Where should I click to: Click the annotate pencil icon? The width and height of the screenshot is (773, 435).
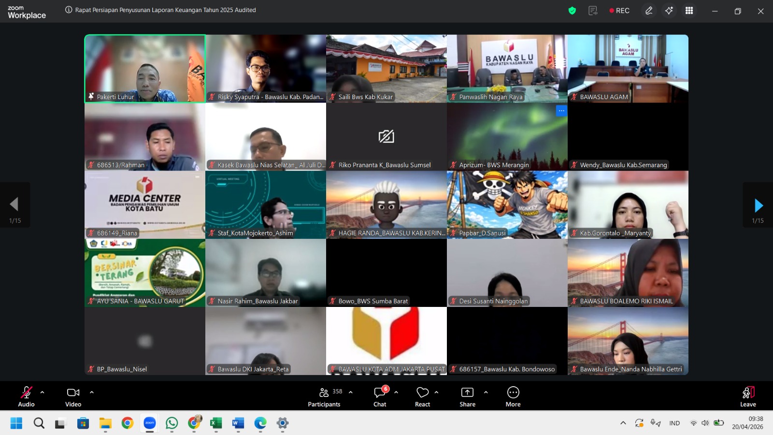pyautogui.click(x=649, y=11)
